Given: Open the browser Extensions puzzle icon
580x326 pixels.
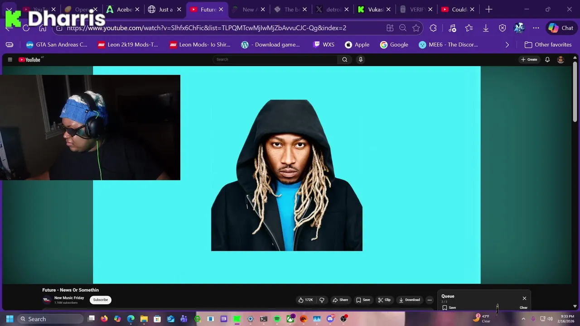Looking at the screenshot, I should pyautogui.click(x=433, y=28).
